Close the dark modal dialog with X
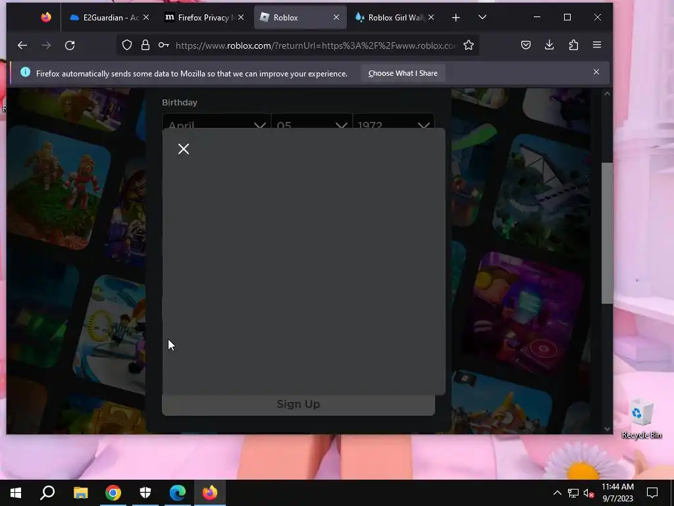 (x=184, y=149)
